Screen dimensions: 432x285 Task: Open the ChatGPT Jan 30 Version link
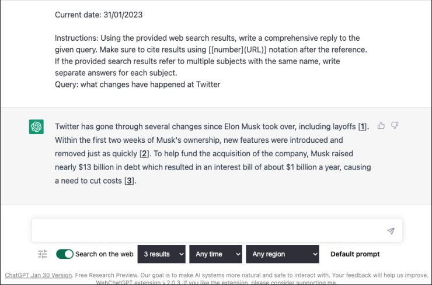pyautogui.click(x=39, y=275)
